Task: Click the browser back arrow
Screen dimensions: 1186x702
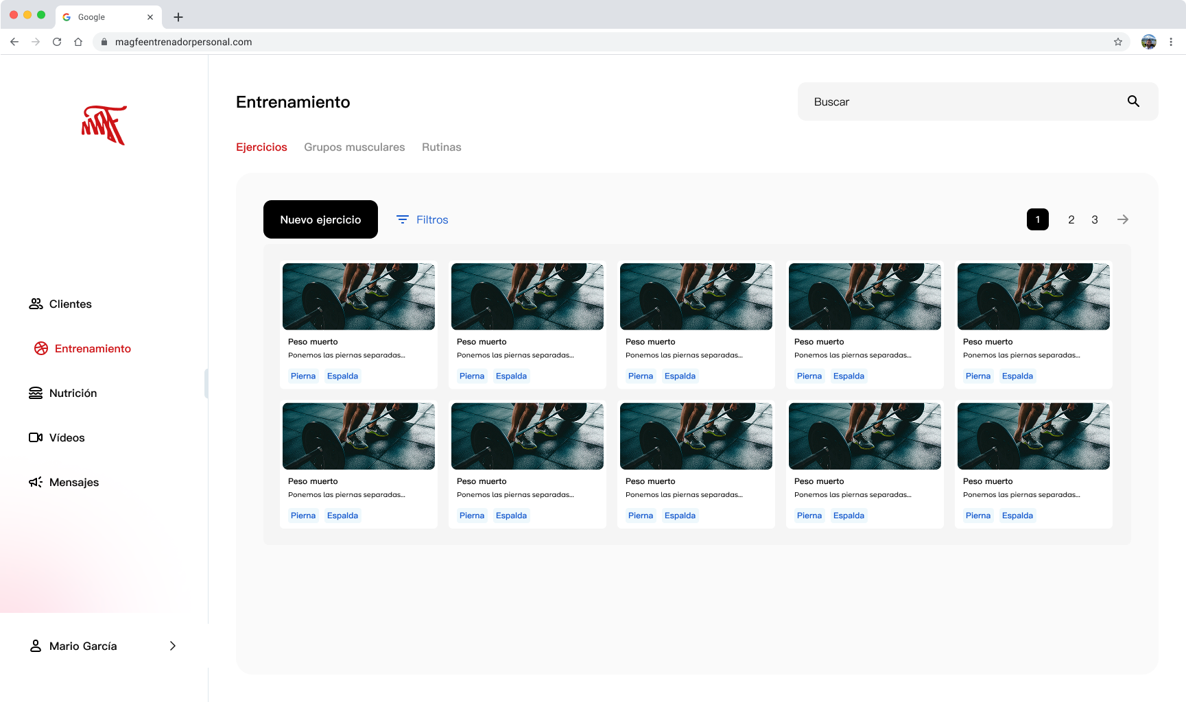Action: (14, 42)
